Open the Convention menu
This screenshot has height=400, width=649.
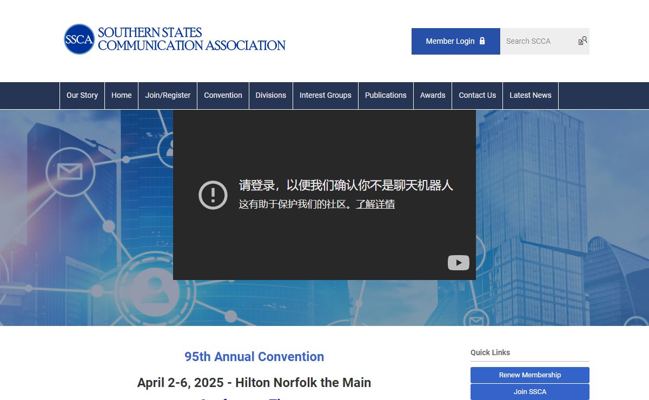coord(223,96)
